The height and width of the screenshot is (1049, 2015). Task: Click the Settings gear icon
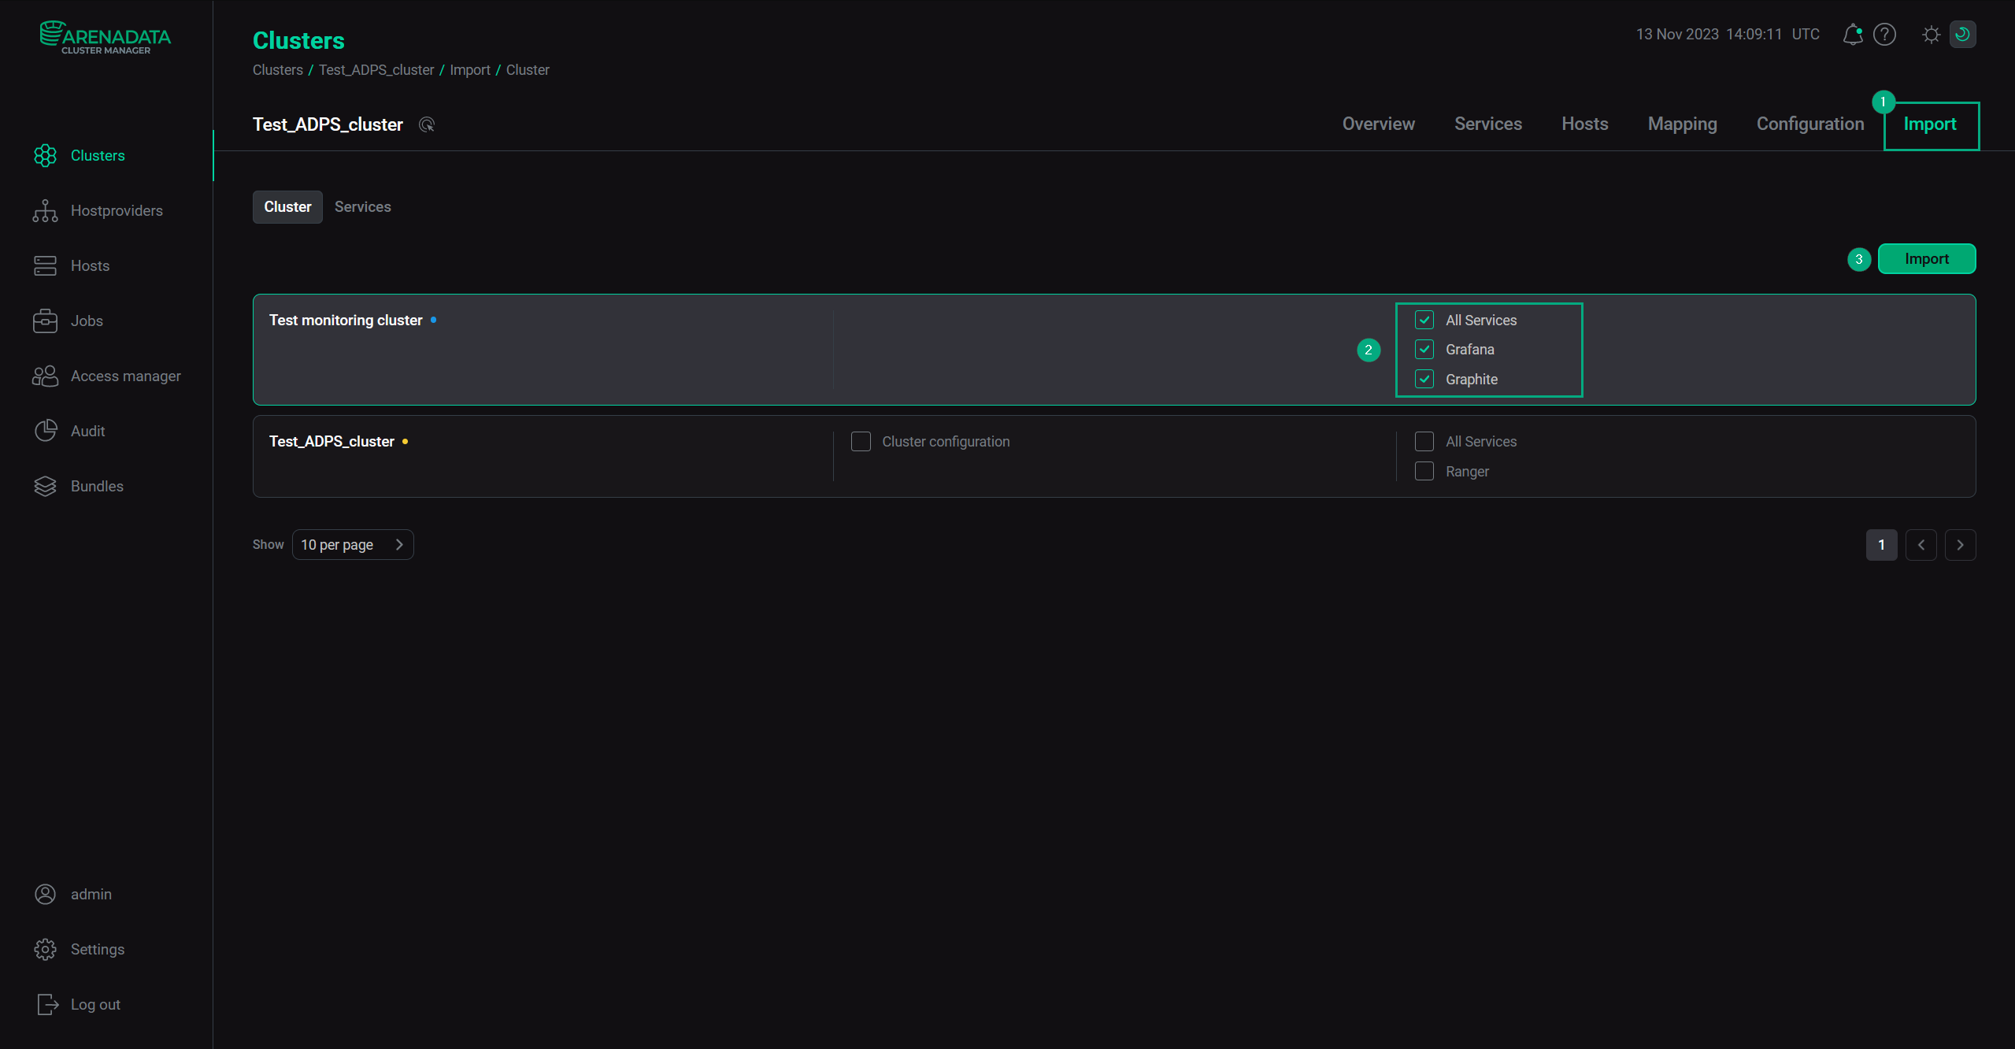point(46,949)
